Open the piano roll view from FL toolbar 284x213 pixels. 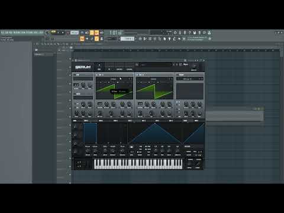tap(145, 39)
